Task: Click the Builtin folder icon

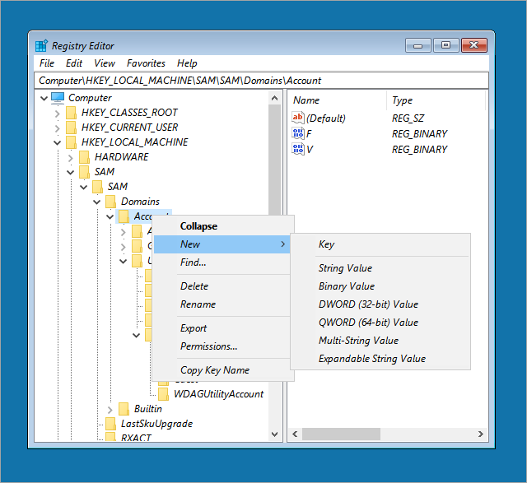Action: coord(124,409)
